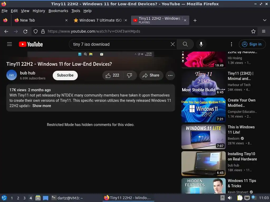This screenshot has height=202, width=270.
Task: Click the YouTube search magnifier button
Action: (x=185, y=44)
